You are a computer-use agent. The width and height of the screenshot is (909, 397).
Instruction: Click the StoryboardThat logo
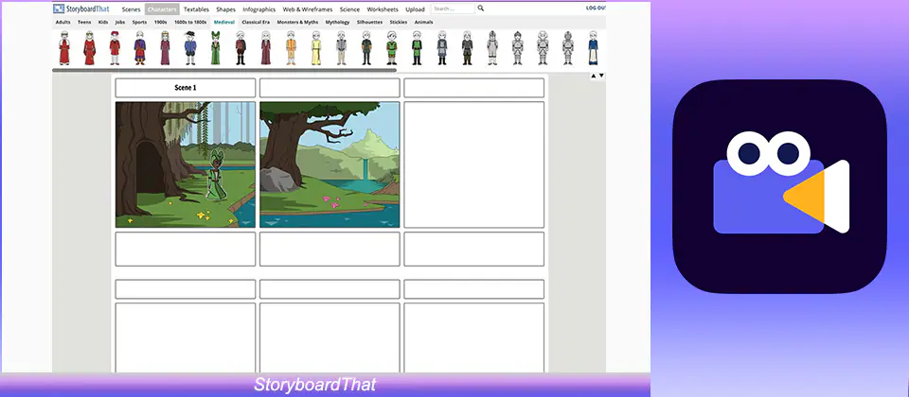coord(81,9)
